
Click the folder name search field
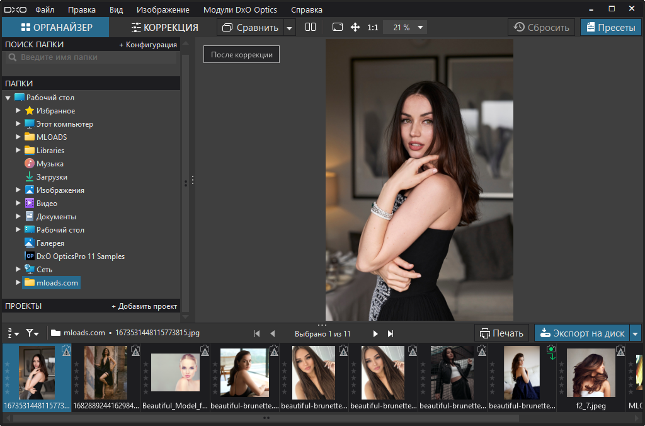tap(91, 57)
